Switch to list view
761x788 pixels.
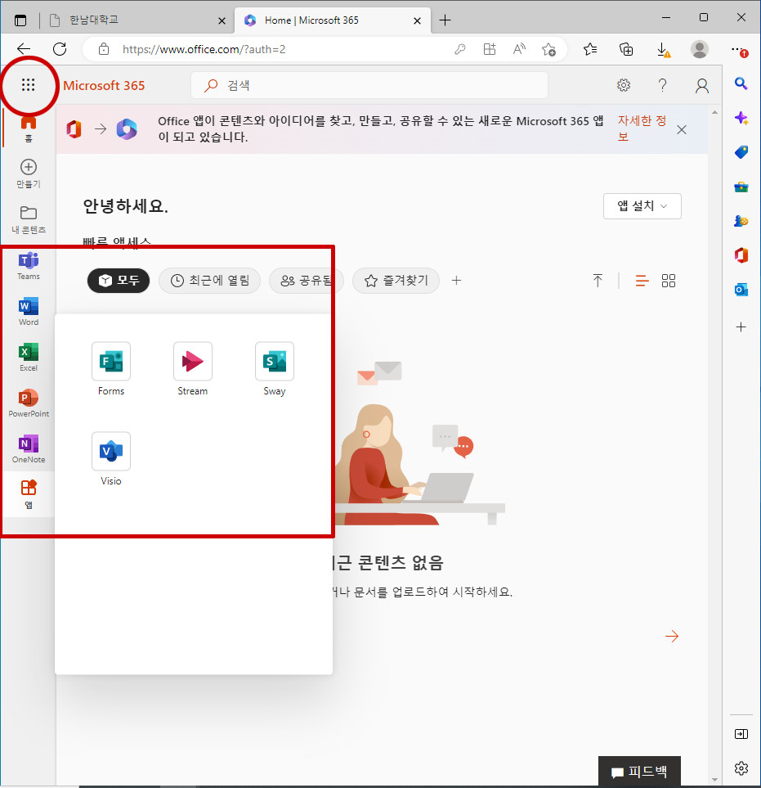[642, 281]
